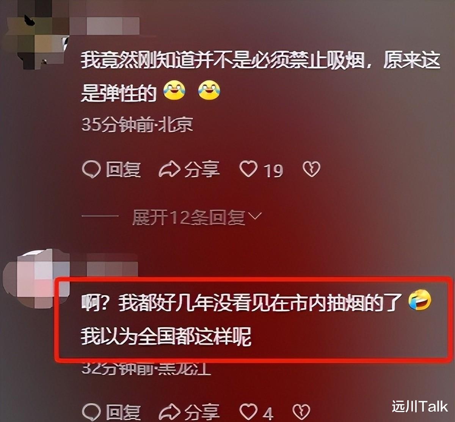
Task: Reply to the Beijing comment
Action: pyautogui.click(x=111, y=170)
